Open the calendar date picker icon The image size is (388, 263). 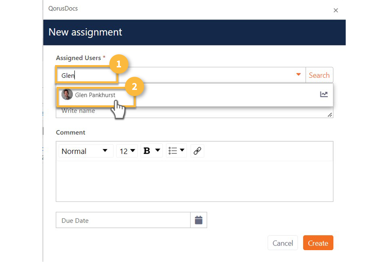[198, 220]
